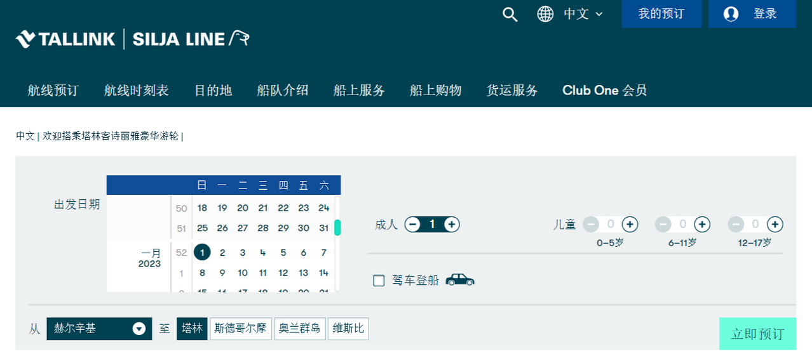
Task: Click the 中文 breadcrumb link
Action: [x=25, y=136]
